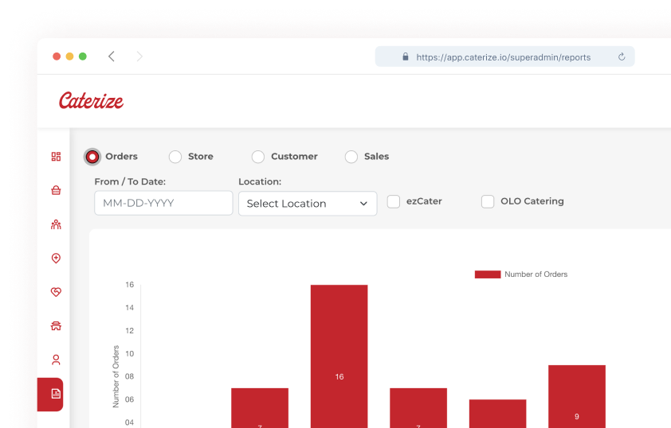Click the From / To Date field
This screenshot has height=428, width=671.
tap(163, 204)
